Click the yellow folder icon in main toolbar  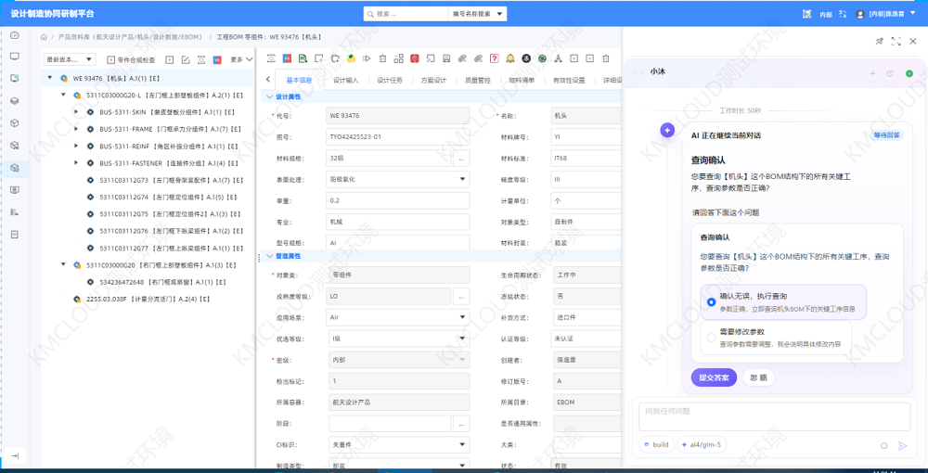pyautogui.click(x=351, y=58)
